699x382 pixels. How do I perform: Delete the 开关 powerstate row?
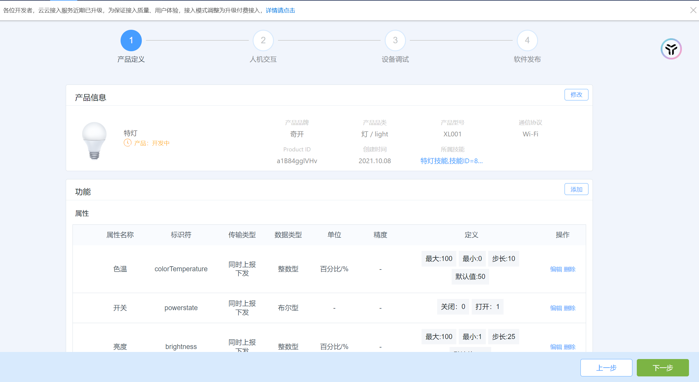pos(570,308)
